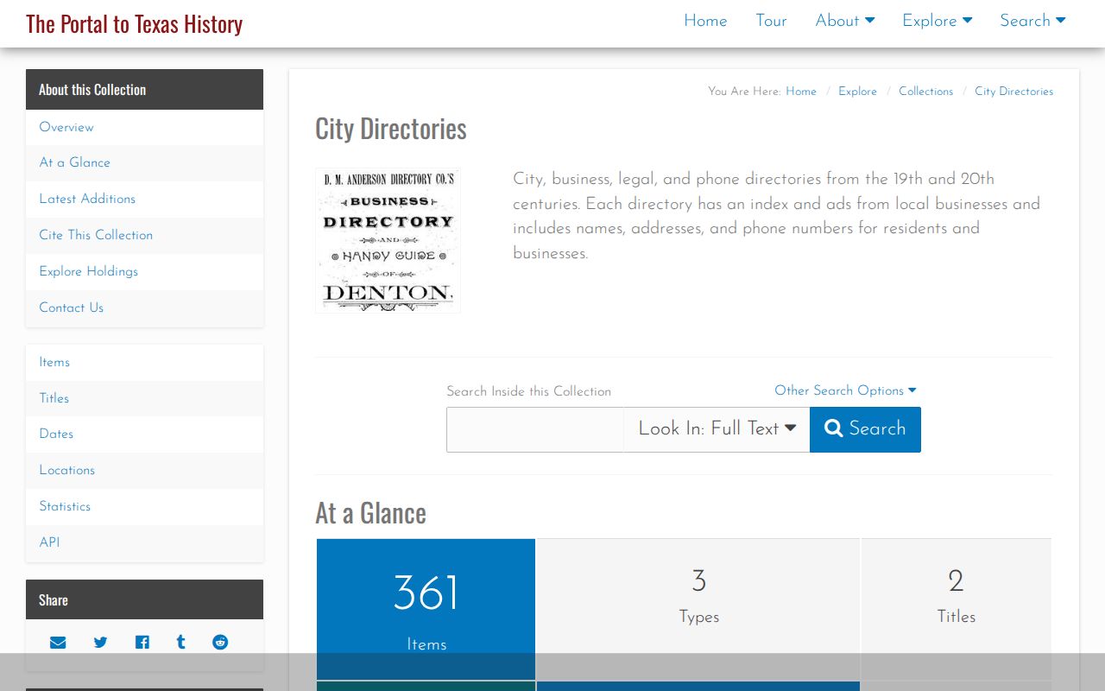The image size is (1105, 691).
Task: Click City Directories breadcrumb link
Action: (x=1013, y=92)
